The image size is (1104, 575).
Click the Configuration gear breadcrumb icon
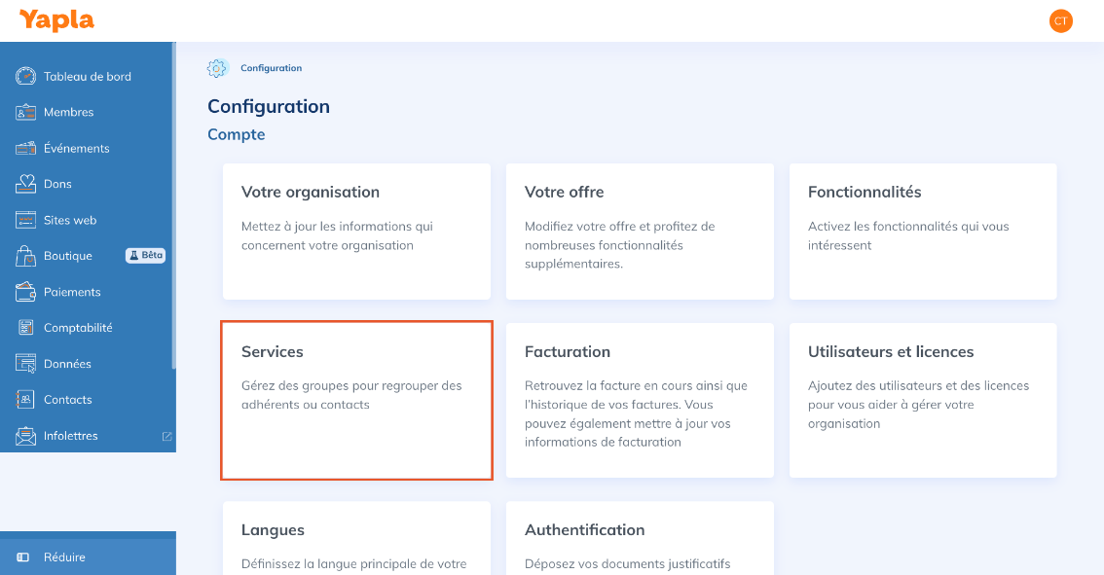217,68
